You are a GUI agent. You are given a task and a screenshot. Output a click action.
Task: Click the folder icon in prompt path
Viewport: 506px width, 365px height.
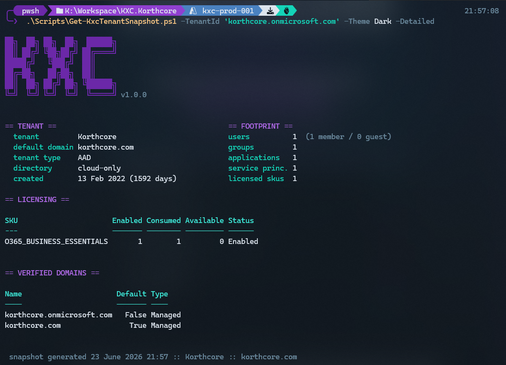tap(59, 11)
